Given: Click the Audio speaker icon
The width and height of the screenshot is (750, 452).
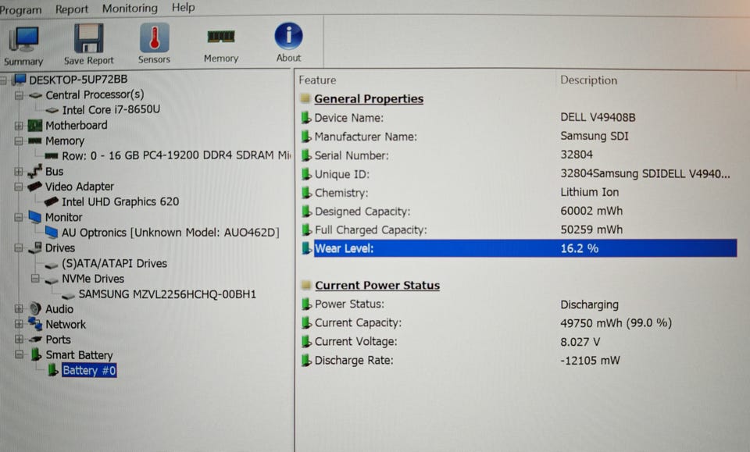Looking at the screenshot, I should click(x=35, y=308).
